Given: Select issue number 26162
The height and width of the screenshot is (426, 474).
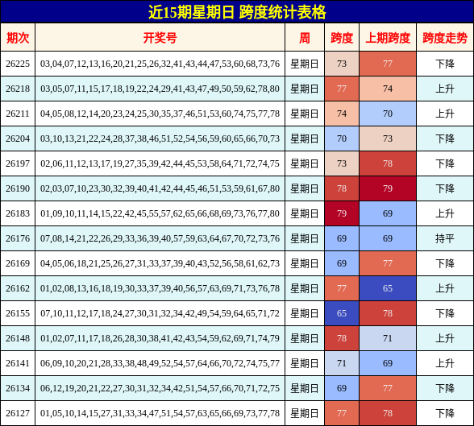Looking at the screenshot, I should pyautogui.click(x=18, y=288).
